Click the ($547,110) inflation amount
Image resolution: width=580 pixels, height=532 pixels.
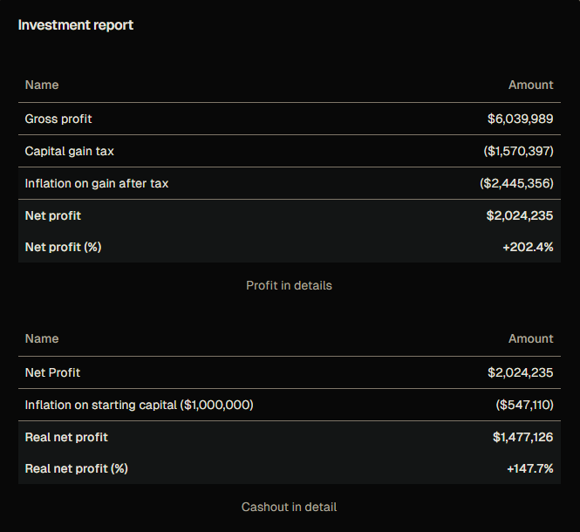pos(524,405)
